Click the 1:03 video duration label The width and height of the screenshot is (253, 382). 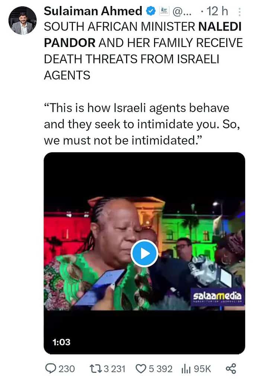(61, 342)
